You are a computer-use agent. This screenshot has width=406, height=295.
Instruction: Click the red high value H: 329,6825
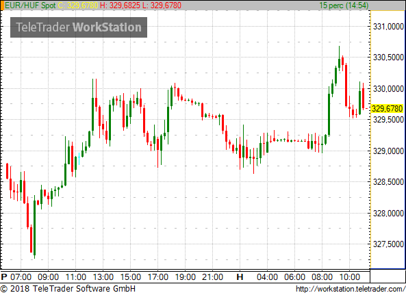[120, 5]
